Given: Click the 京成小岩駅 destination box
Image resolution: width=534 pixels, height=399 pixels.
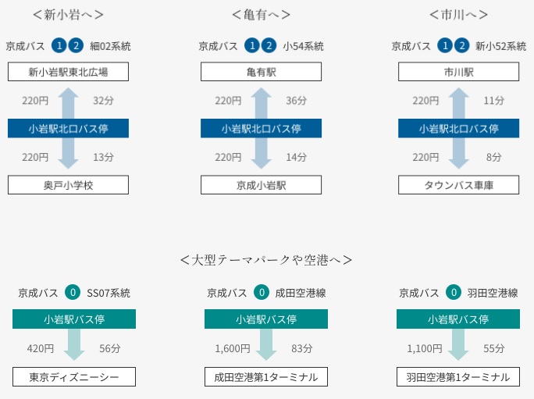Looking at the screenshot, I should click(261, 185).
